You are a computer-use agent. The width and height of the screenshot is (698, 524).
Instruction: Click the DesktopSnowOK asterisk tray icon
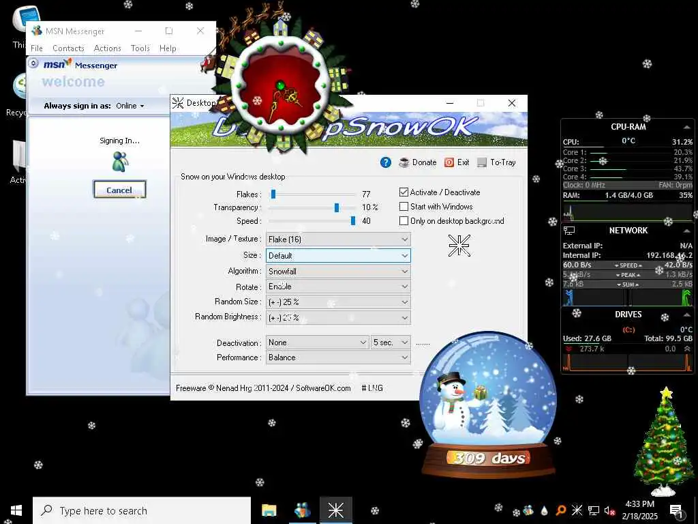[x=577, y=510]
